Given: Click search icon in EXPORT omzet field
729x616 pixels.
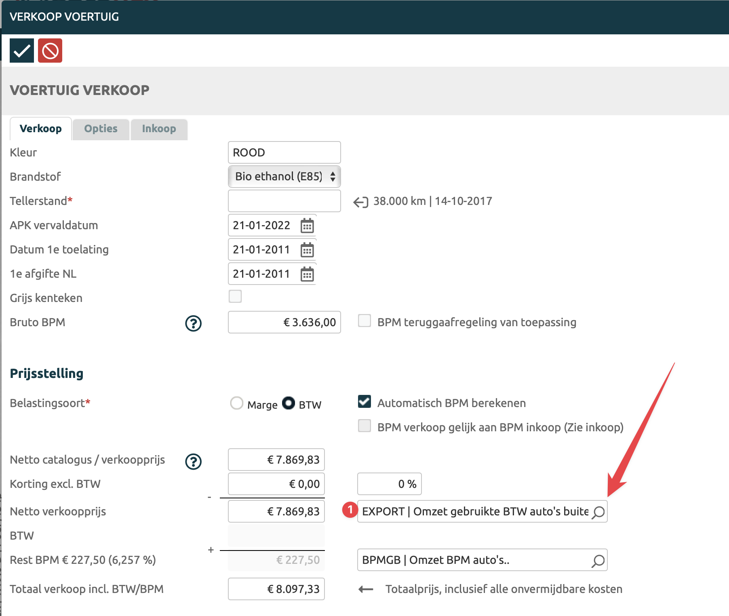Looking at the screenshot, I should pyautogui.click(x=598, y=512).
